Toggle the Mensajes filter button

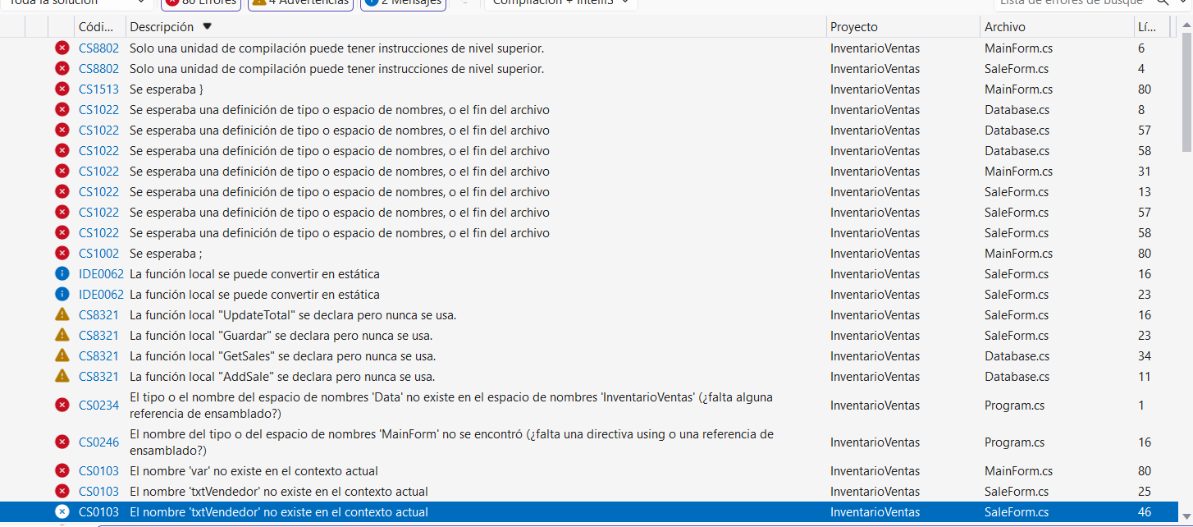[x=403, y=2]
